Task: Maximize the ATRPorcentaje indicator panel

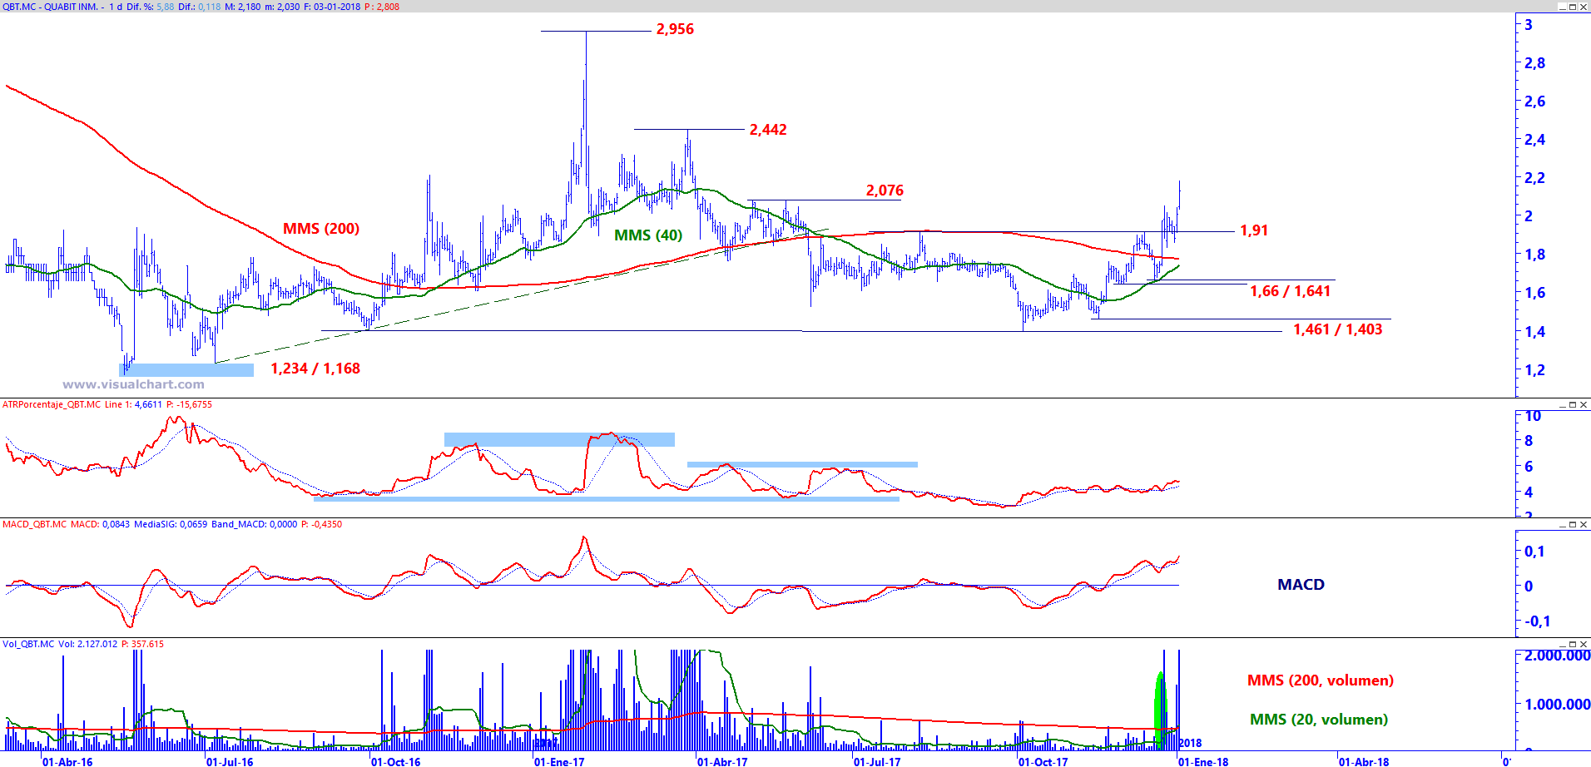Action: click(1573, 405)
